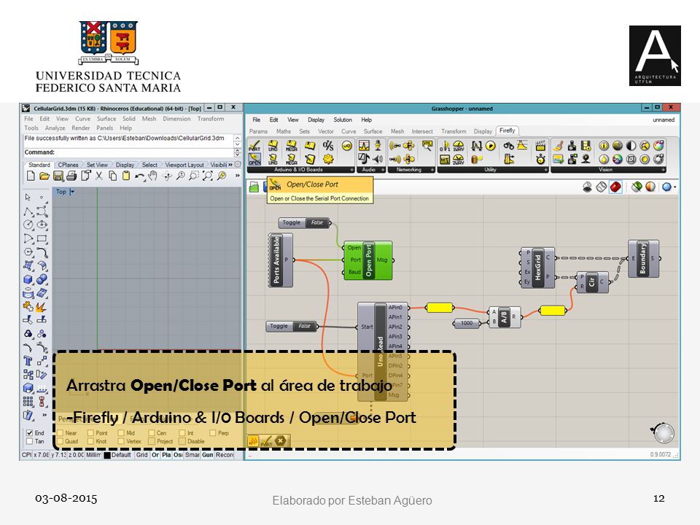Click the Millimeters units pane in Rhino's status bar

[x=94, y=455]
